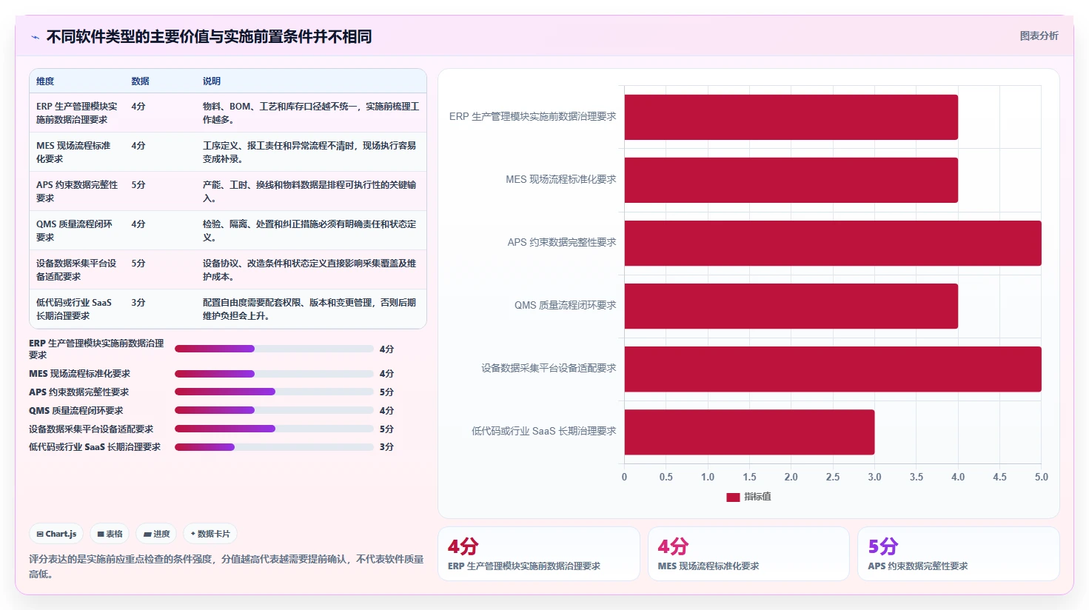Click table cell APS 约束数据完整性要求
This screenshot has height=610, width=1089.
(x=77, y=191)
